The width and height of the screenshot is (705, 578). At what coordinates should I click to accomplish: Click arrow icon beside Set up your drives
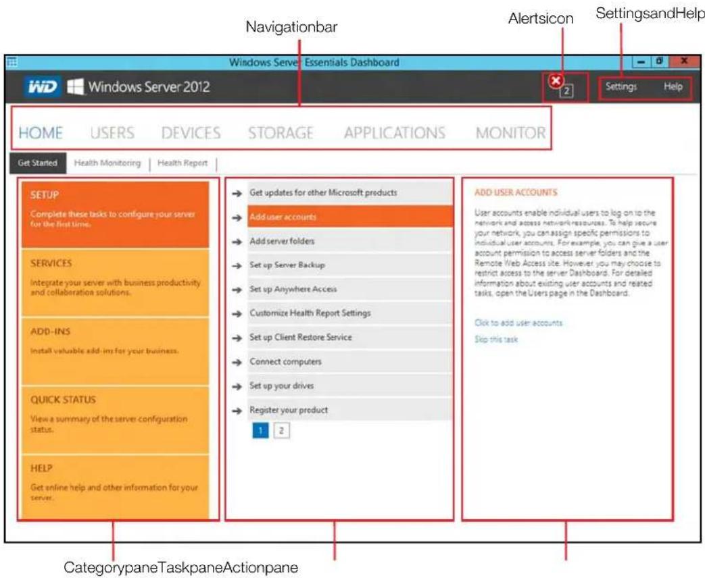237,387
